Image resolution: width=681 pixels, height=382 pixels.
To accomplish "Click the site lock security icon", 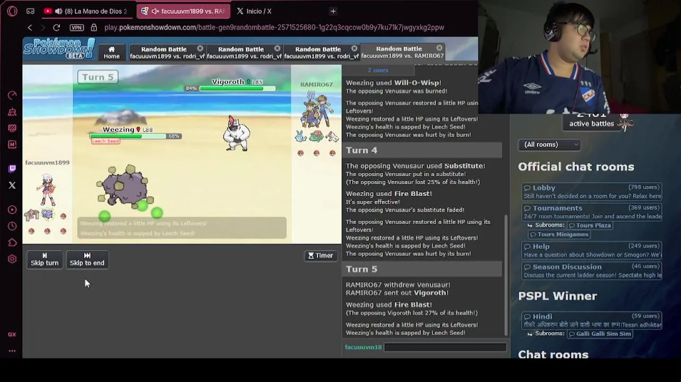I will pyautogui.click(x=94, y=28).
